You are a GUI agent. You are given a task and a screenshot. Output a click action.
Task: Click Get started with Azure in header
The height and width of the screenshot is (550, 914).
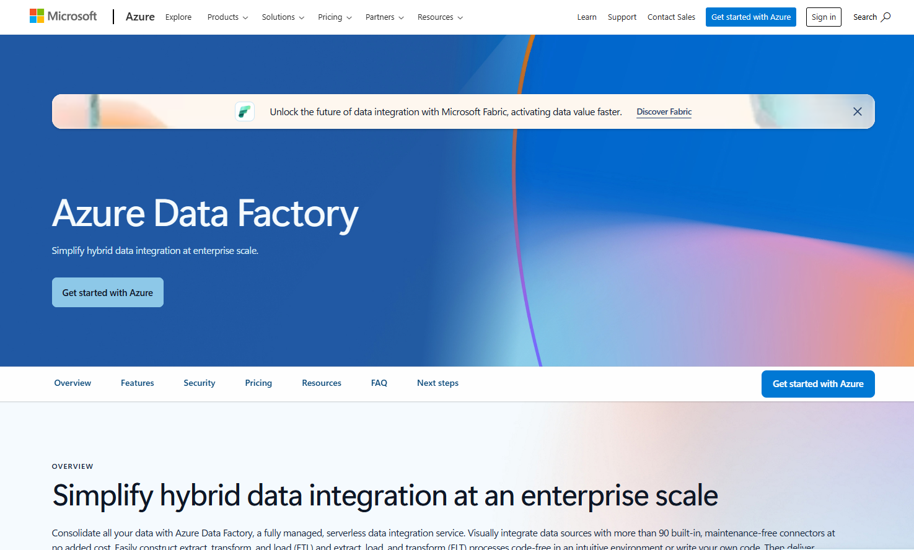(751, 17)
